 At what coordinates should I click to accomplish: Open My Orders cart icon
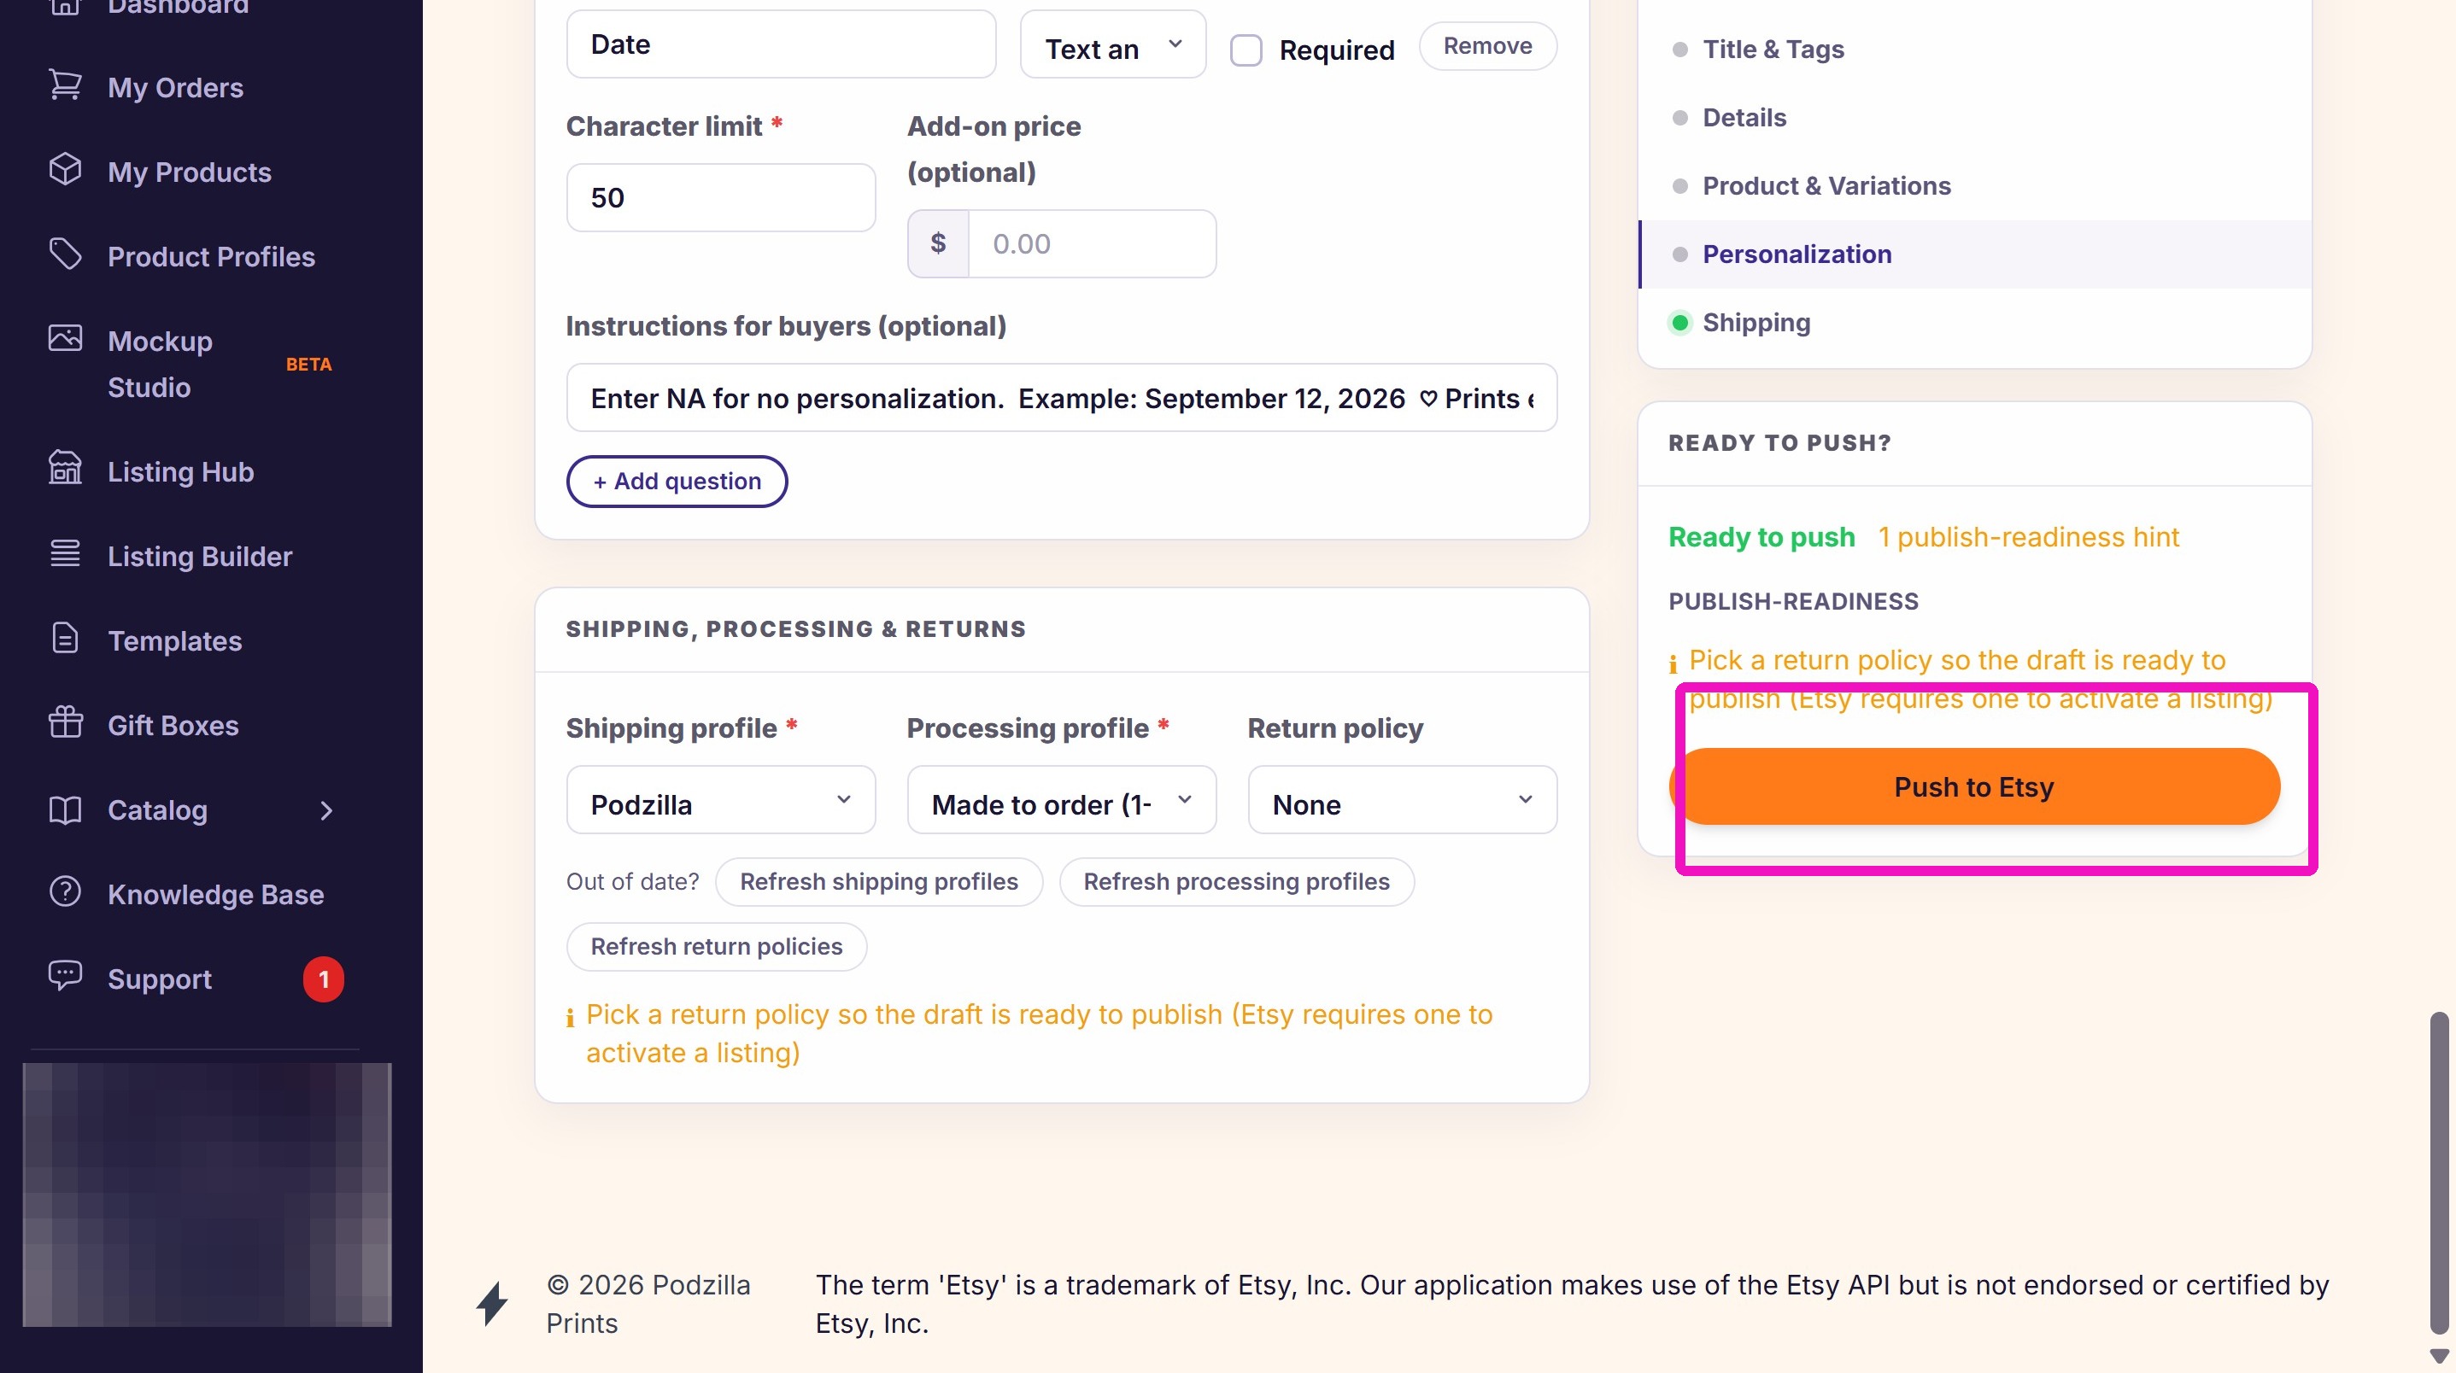65,85
